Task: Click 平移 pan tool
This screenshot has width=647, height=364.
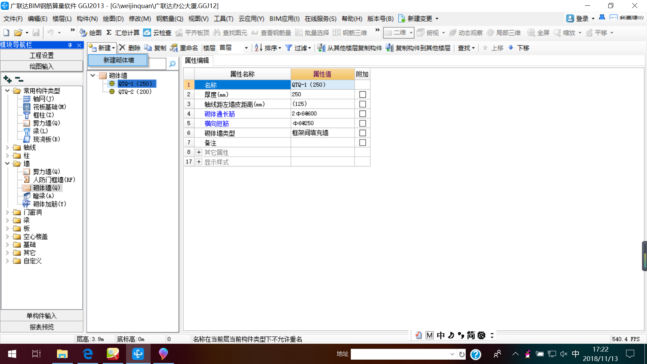Action: 596,33
